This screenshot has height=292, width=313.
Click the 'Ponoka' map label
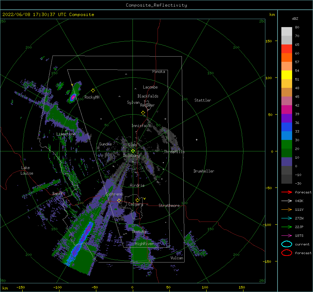coord(159,72)
